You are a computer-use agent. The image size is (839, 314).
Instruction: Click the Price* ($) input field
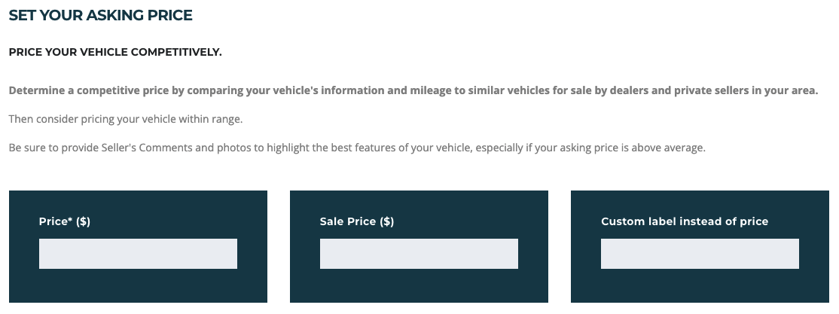tap(138, 254)
